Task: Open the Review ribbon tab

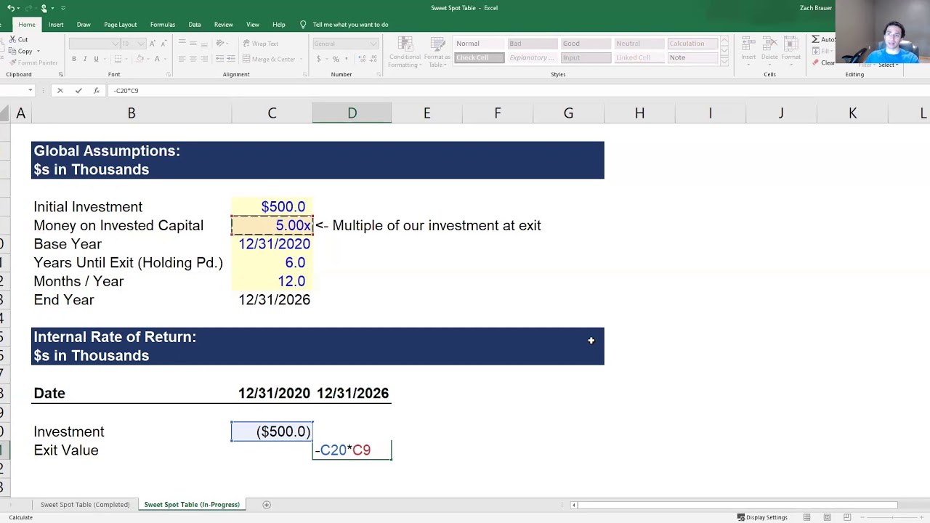Action: click(224, 25)
